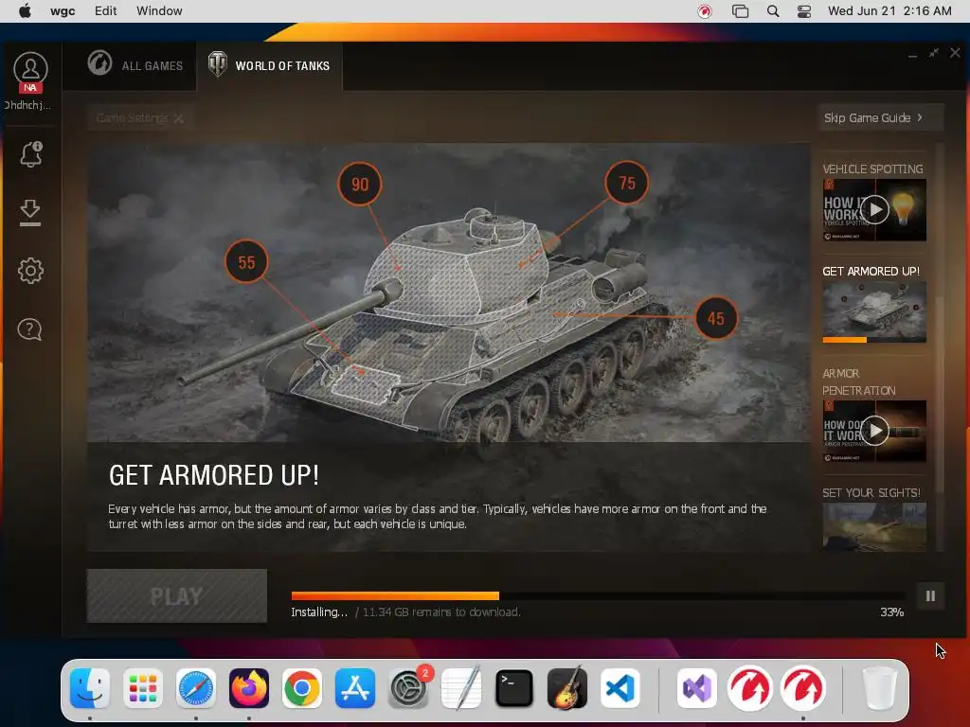
Task: Select the Get Armored Up thumbnail
Action: coord(874,311)
